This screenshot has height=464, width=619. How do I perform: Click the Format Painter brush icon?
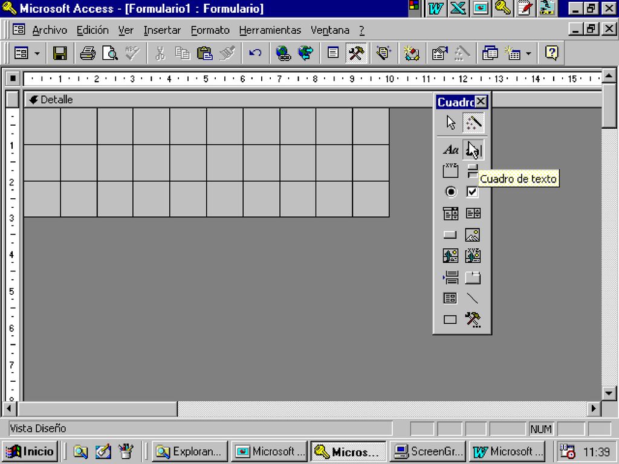tap(227, 53)
